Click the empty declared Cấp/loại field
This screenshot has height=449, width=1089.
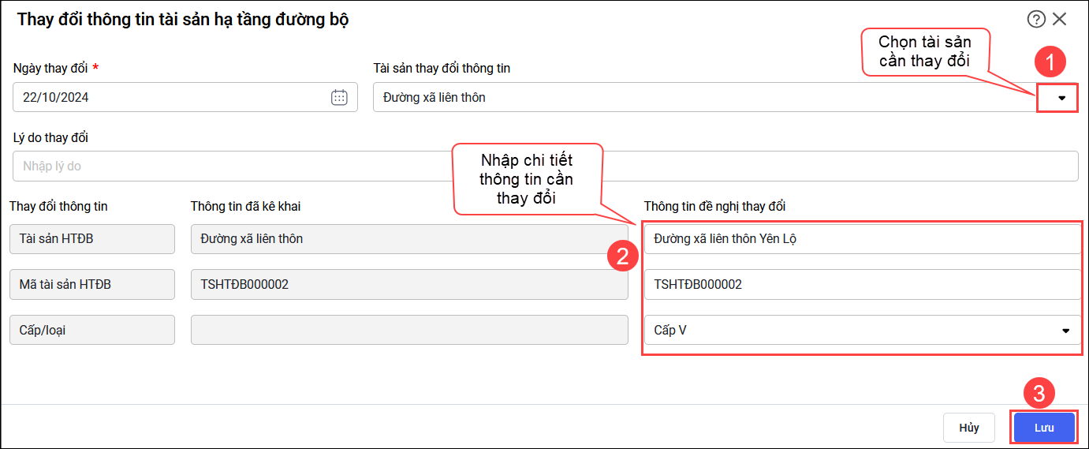[x=397, y=331]
